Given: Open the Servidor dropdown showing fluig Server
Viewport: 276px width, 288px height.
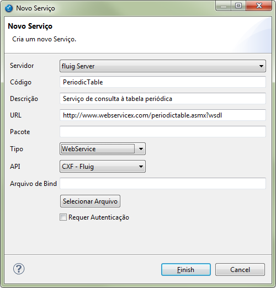Looking at the screenshot, I should (163, 66).
